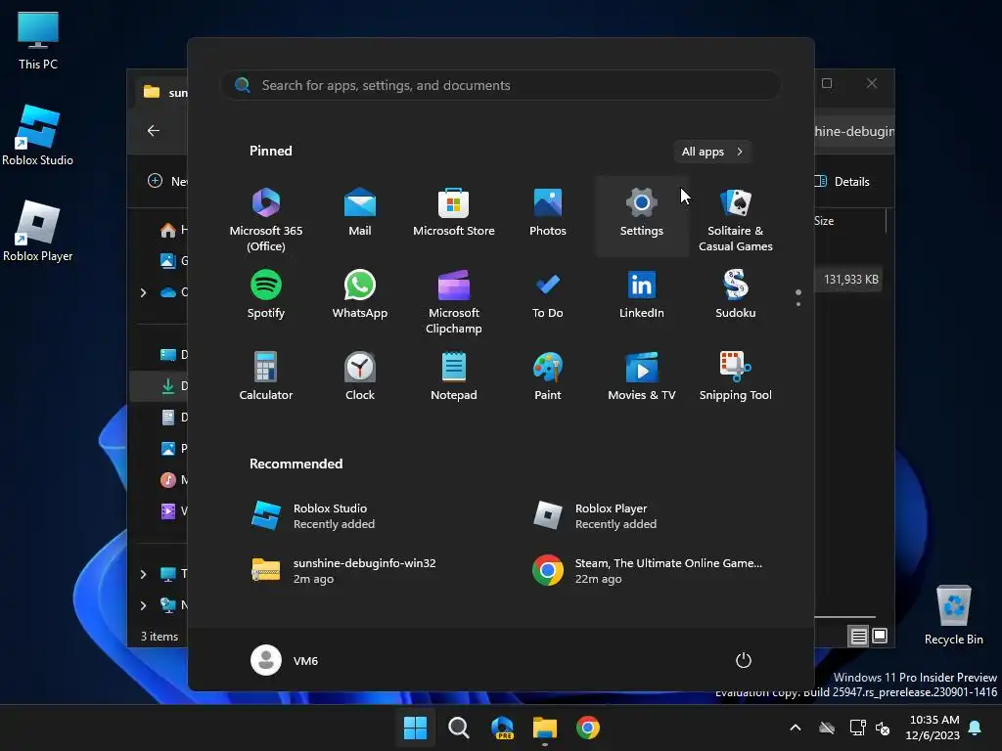Toggle Details pane in File Explorer
1002x751 pixels.
click(843, 181)
